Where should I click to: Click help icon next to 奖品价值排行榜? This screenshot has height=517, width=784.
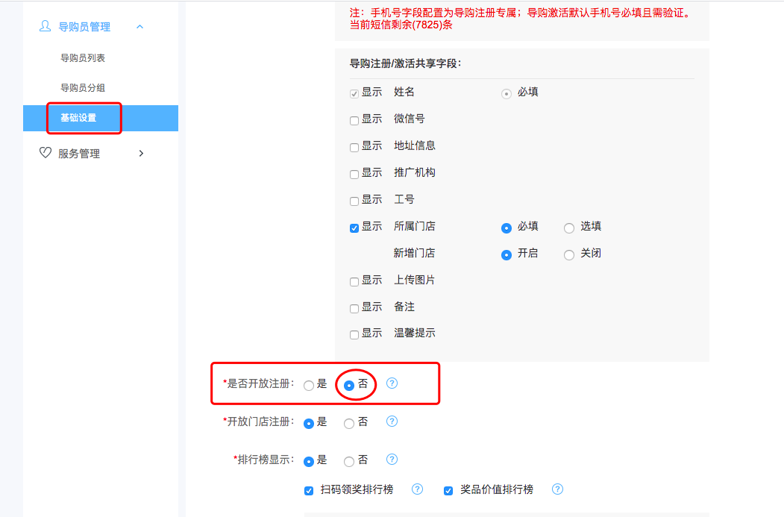click(557, 489)
